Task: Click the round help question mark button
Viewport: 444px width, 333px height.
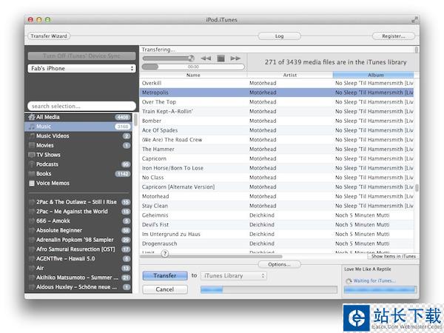Action: (x=164, y=254)
